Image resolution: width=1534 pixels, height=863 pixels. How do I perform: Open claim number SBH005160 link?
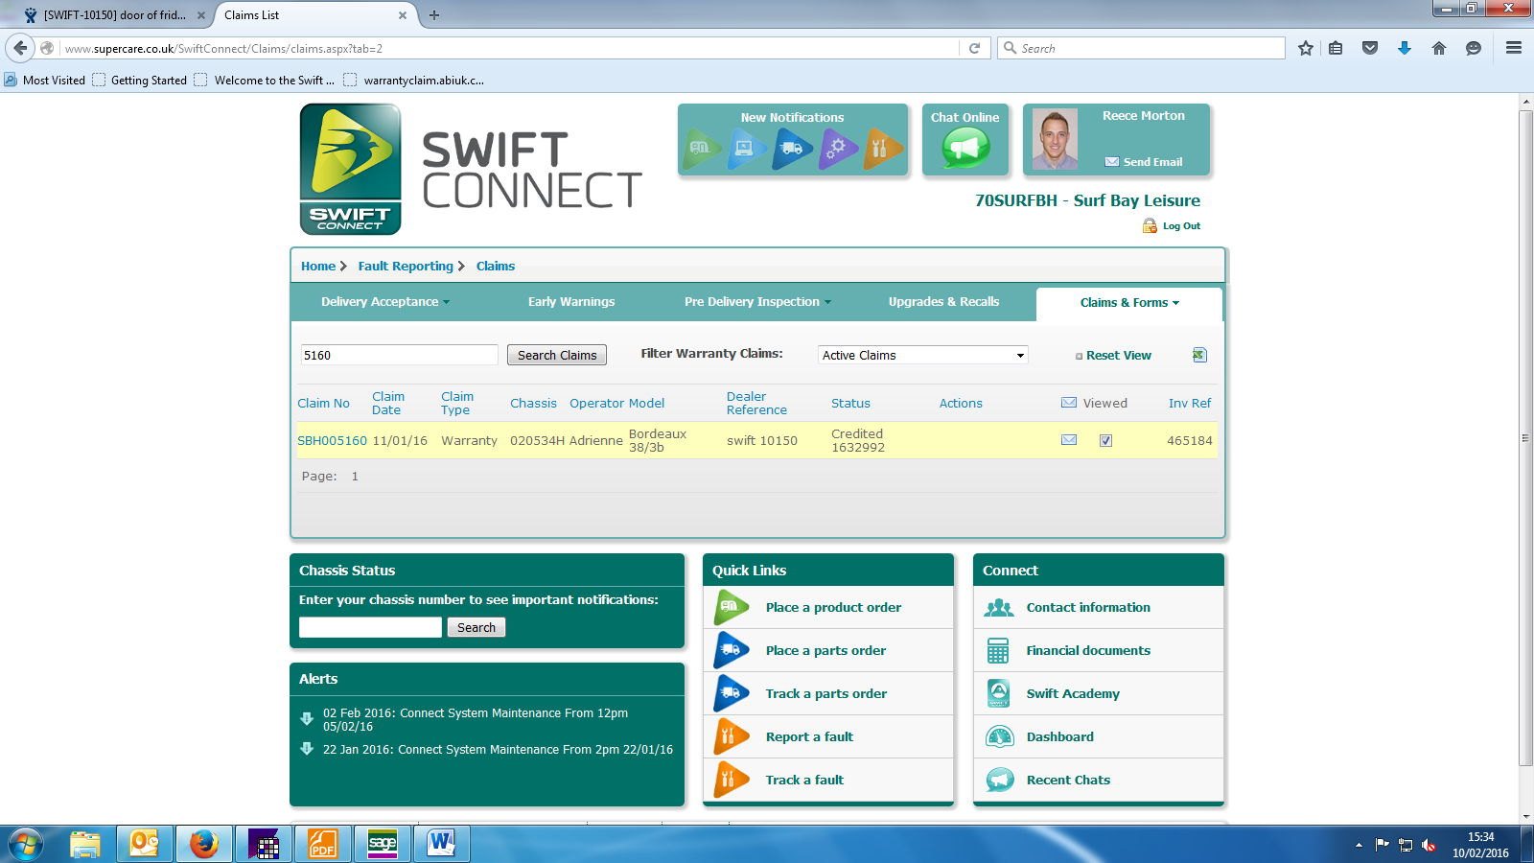[332, 441]
